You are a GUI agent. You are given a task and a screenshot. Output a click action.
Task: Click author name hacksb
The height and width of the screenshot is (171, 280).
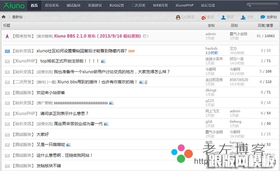(211, 49)
